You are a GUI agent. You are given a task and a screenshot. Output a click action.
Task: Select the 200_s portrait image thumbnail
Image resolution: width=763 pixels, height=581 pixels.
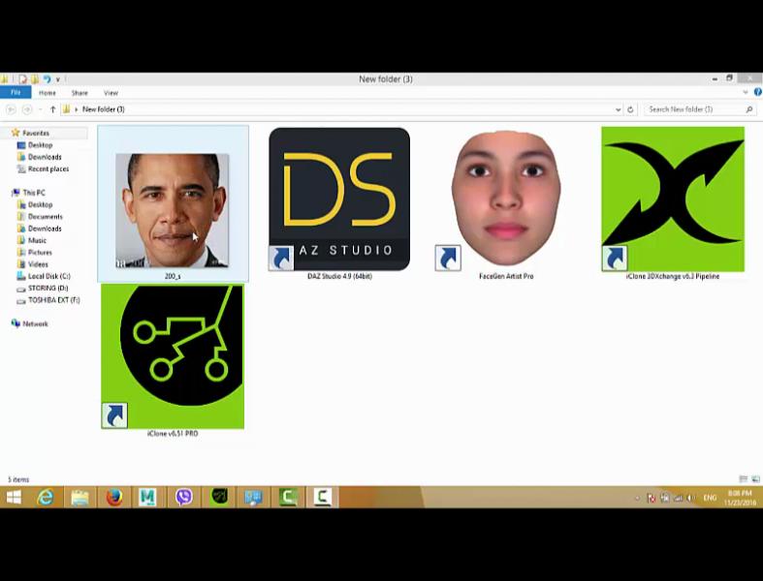click(x=173, y=210)
